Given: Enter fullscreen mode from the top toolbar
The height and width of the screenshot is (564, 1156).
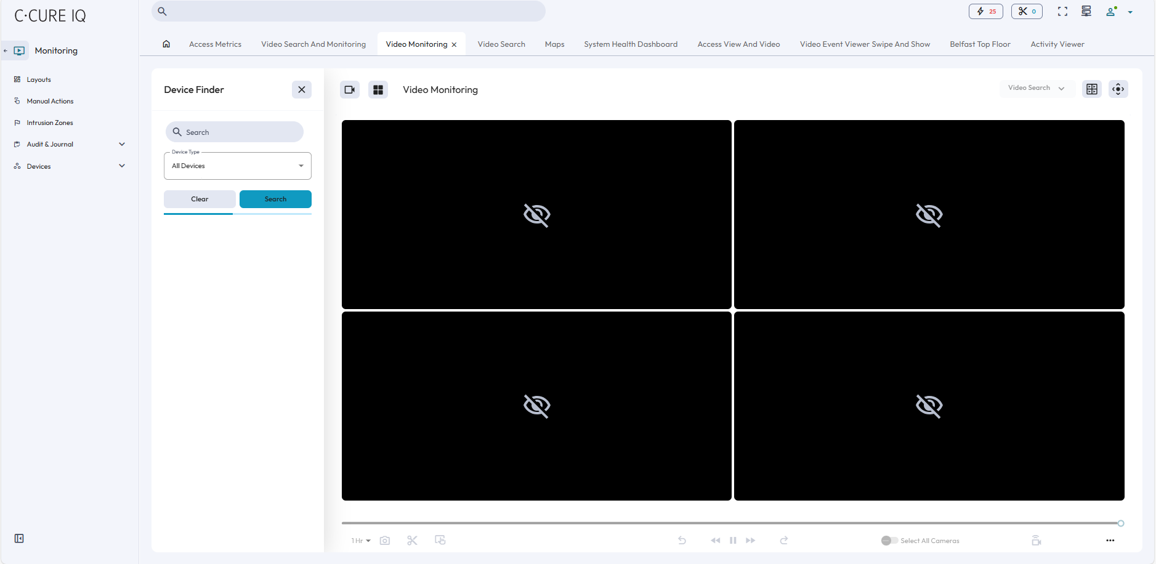Looking at the screenshot, I should click(1062, 11).
